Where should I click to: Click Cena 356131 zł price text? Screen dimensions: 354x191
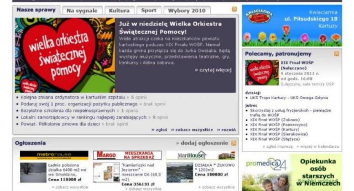(x=138, y=184)
